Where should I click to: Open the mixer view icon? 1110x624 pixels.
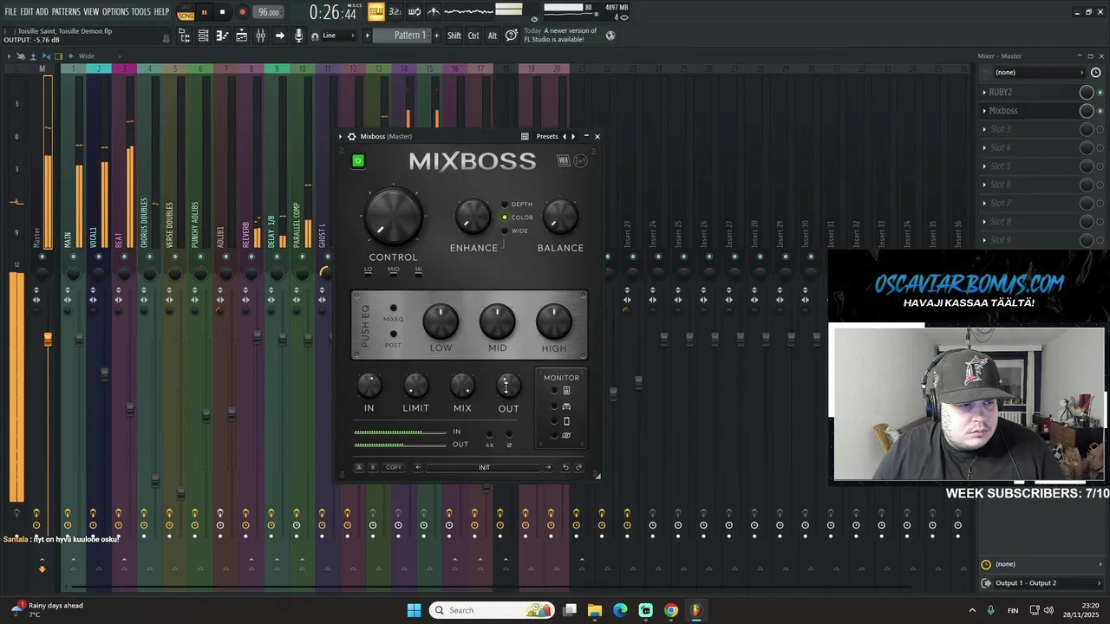pos(260,36)
